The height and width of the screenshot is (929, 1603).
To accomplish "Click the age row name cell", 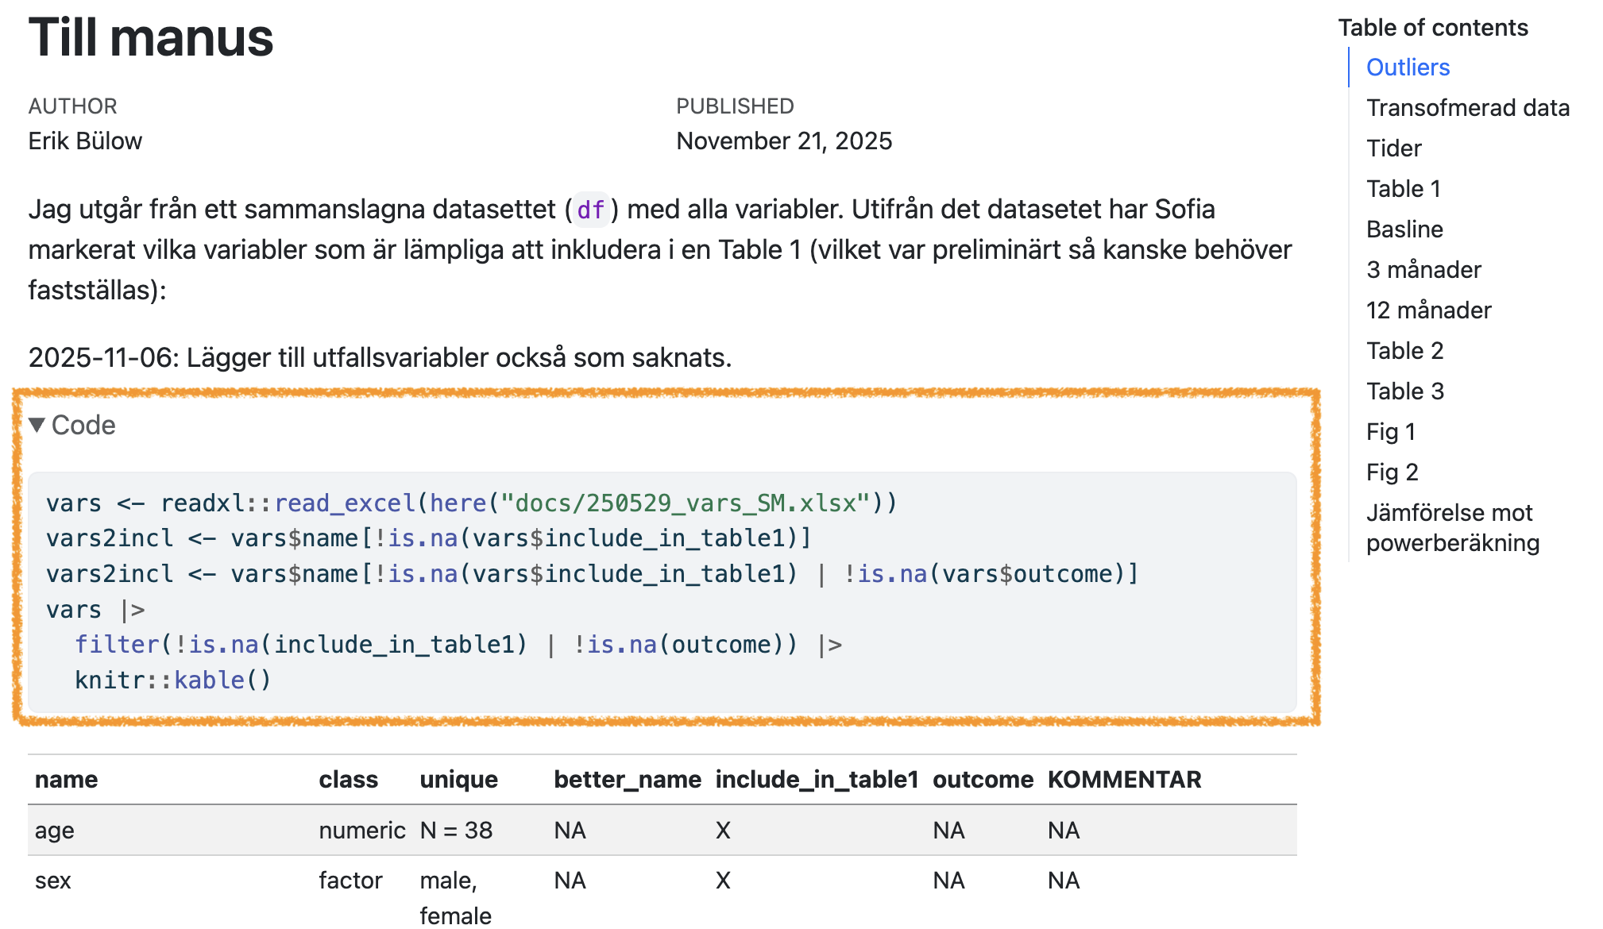I will coord(55,831).
